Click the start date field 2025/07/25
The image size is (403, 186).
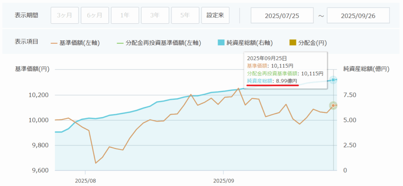(x=282, y=16)
